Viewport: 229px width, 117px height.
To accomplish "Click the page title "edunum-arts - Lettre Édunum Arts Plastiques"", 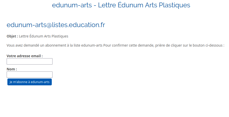I will 121,5.
